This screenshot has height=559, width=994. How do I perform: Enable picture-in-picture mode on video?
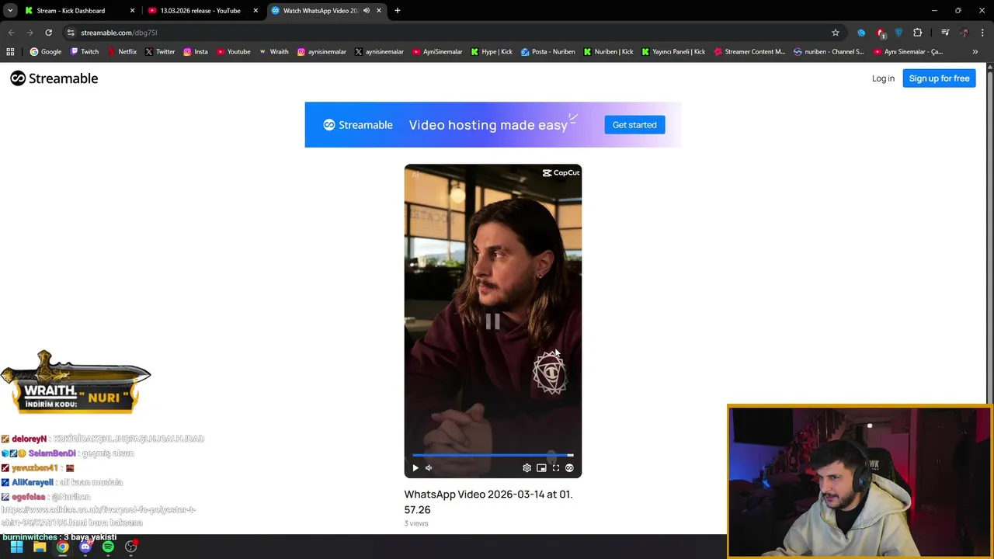[541, 468]
